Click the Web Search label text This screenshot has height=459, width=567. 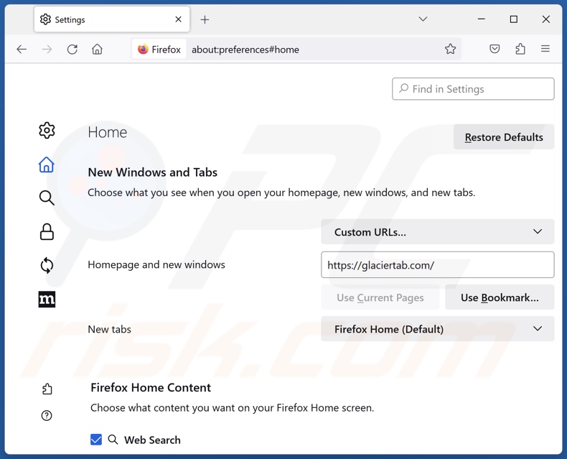[x=152, y=440]
